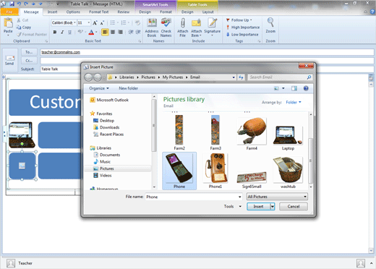Click New folder in the dialog toolbar

[128, 88]
